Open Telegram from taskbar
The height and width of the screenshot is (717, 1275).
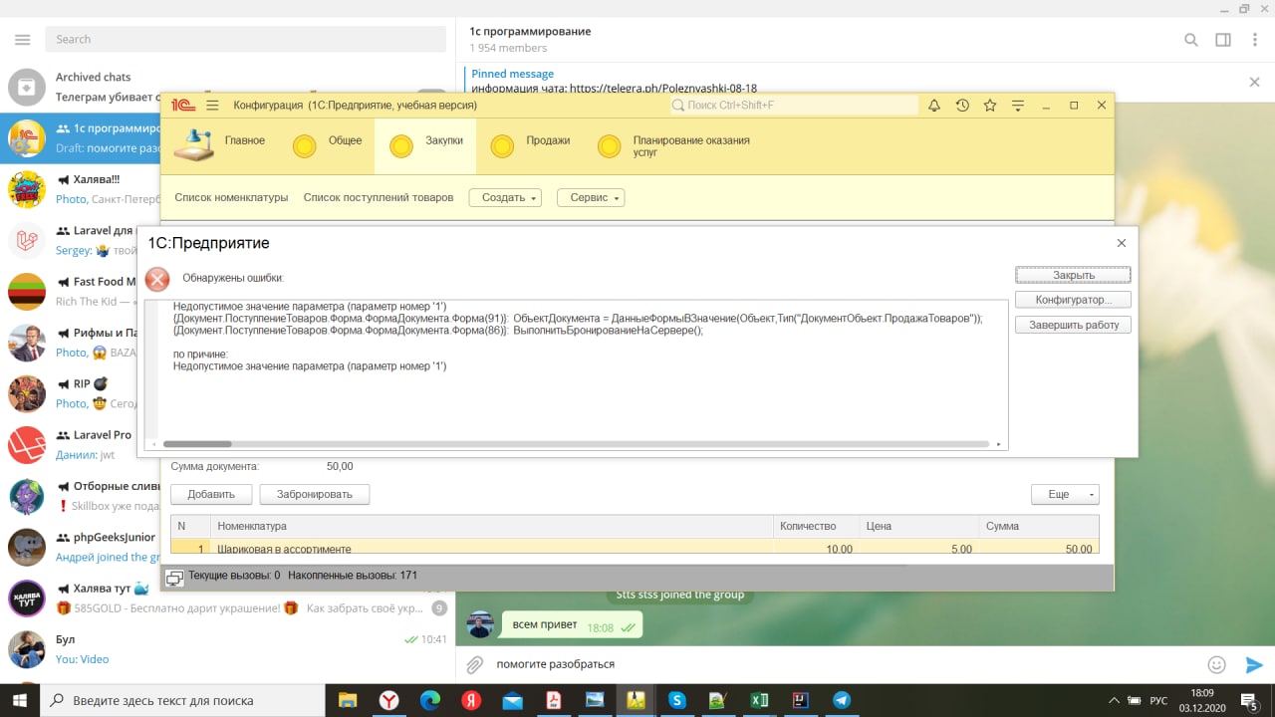click(842, 700)
